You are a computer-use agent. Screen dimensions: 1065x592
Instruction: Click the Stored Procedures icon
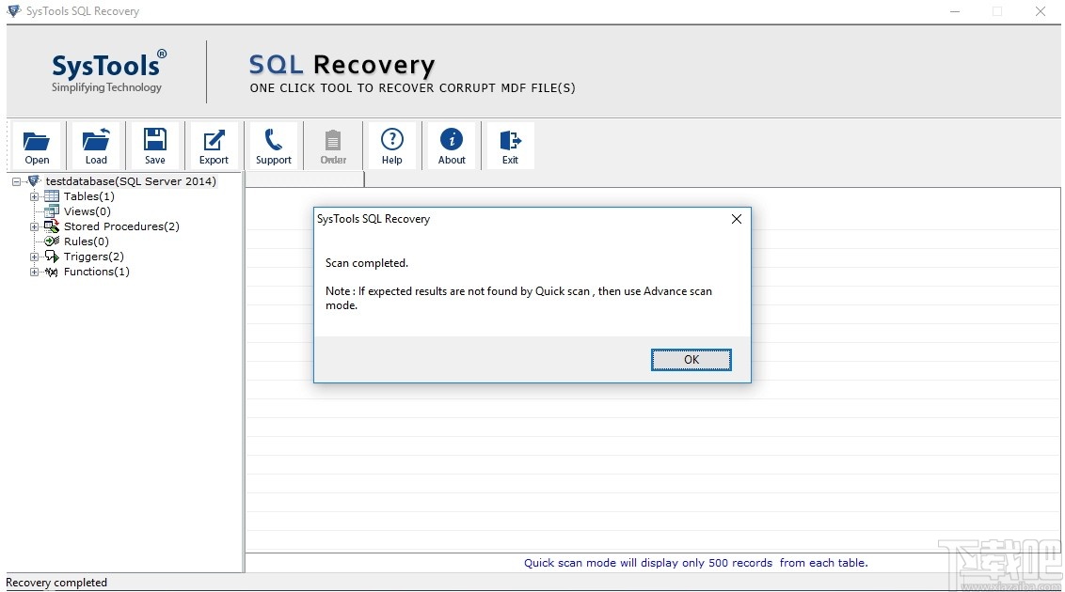click(x=52, y=226)
